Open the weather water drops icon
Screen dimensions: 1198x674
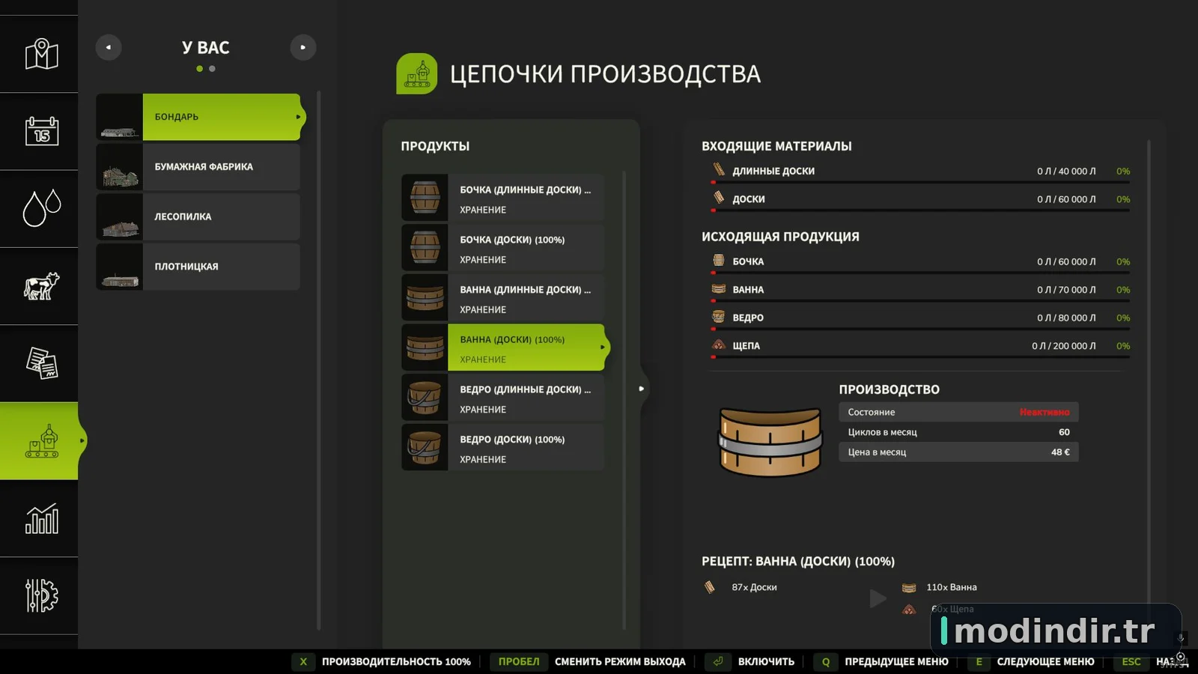42,207
